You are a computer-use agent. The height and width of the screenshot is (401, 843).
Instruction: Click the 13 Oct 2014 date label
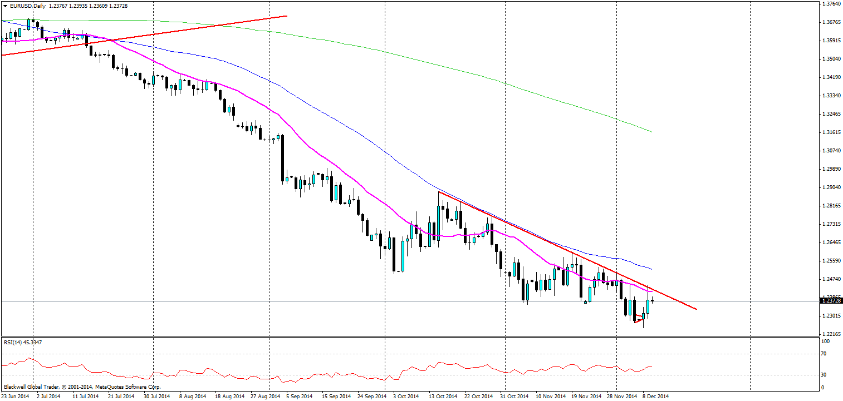[442, 397]
